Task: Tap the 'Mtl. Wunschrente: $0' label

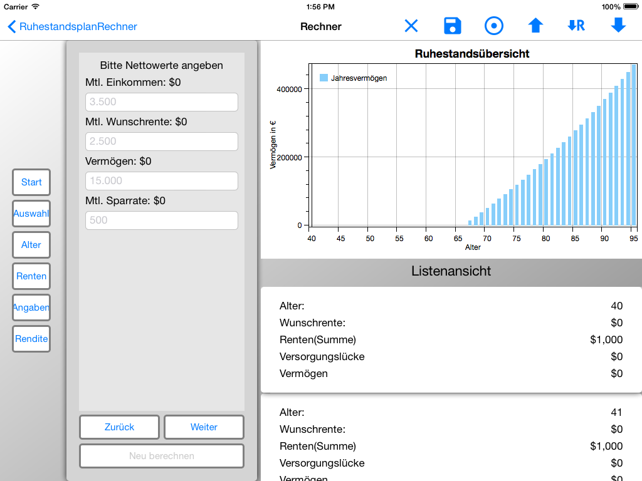Action: click(x=136, y=122)
